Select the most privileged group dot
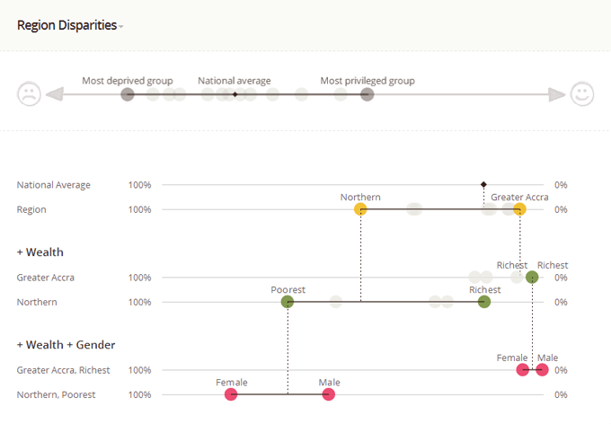 point(367,94)
